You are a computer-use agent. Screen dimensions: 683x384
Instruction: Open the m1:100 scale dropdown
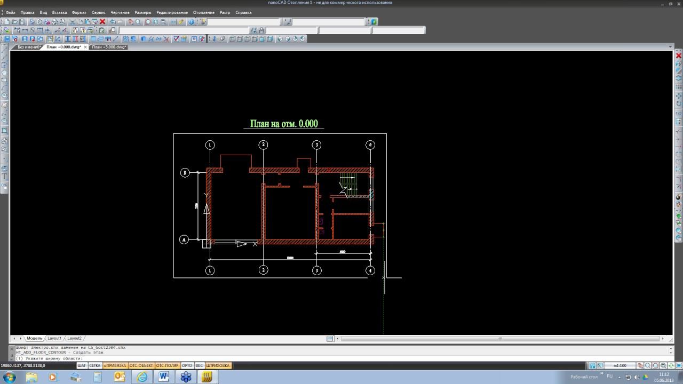619,366
